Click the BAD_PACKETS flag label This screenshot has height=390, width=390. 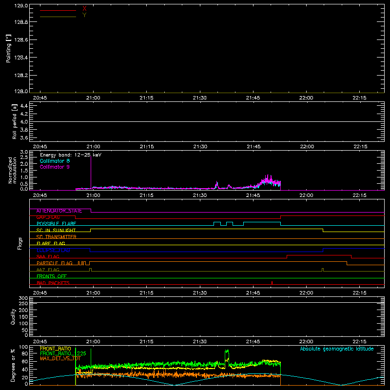[x=53, y=283]
